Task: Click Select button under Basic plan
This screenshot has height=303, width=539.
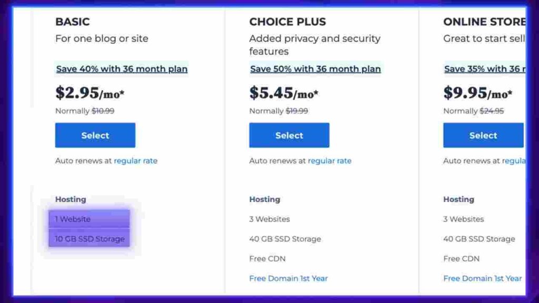Action: 95,135
